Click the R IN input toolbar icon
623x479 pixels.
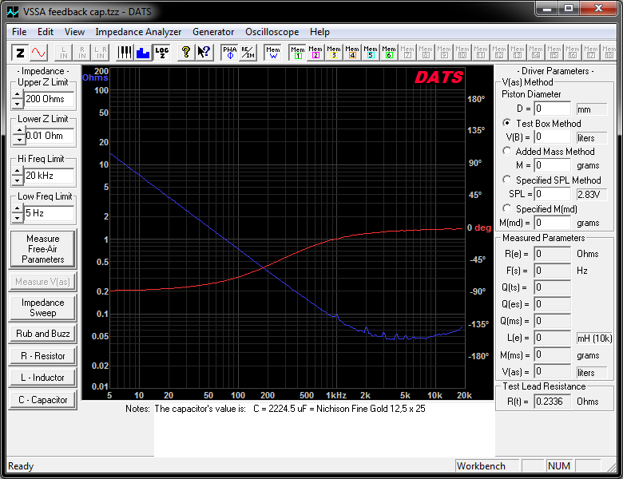click(x=81, y=52)
